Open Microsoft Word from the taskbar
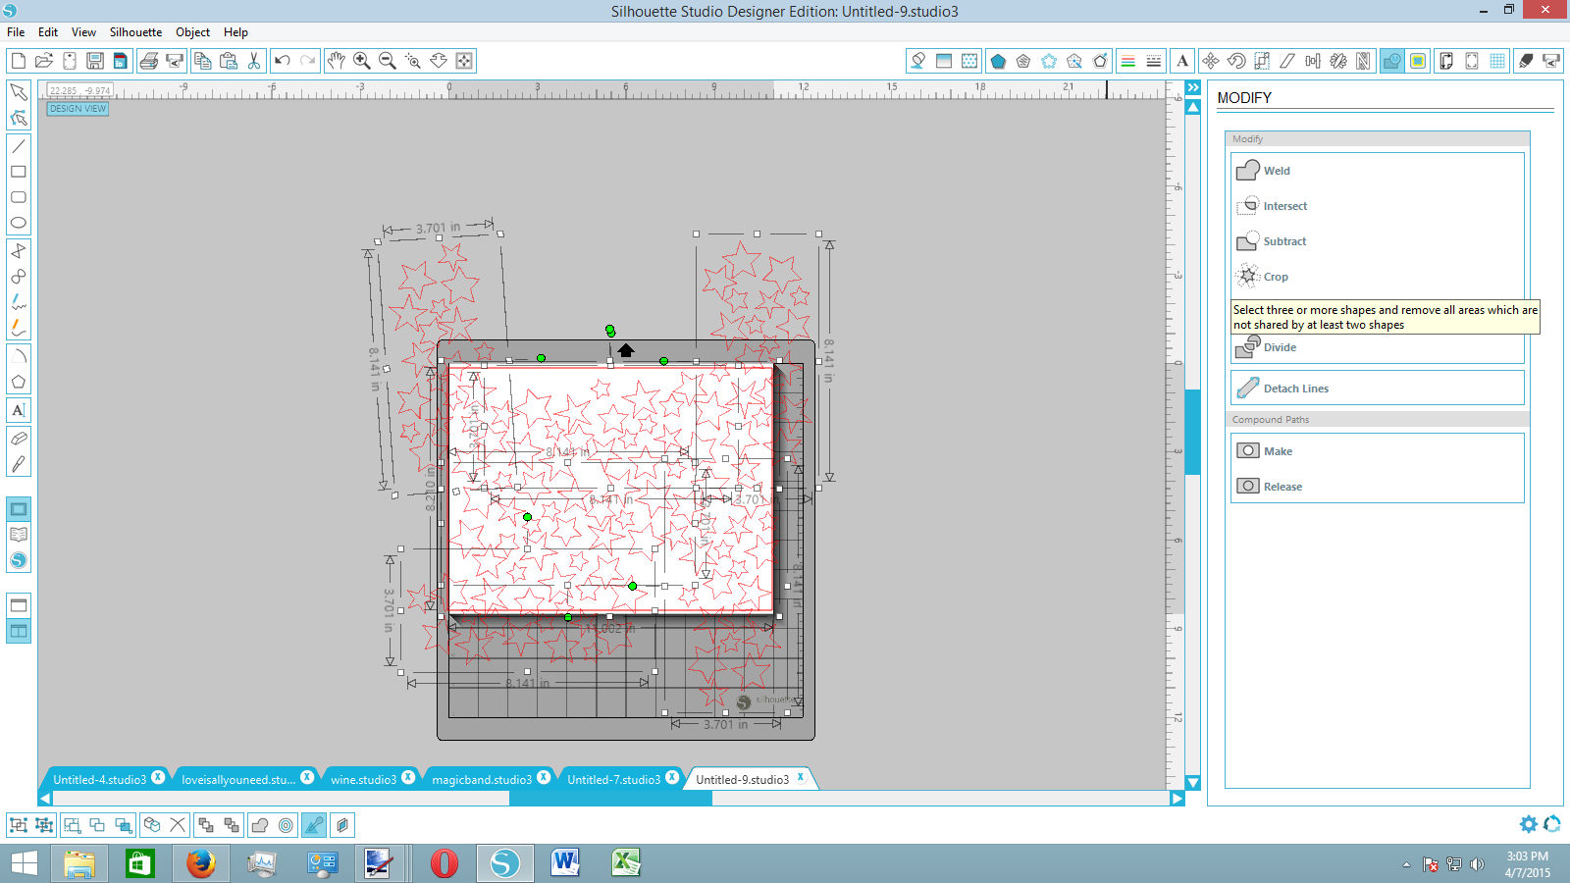Screen dimensions: 1570x883 (565, 863)
